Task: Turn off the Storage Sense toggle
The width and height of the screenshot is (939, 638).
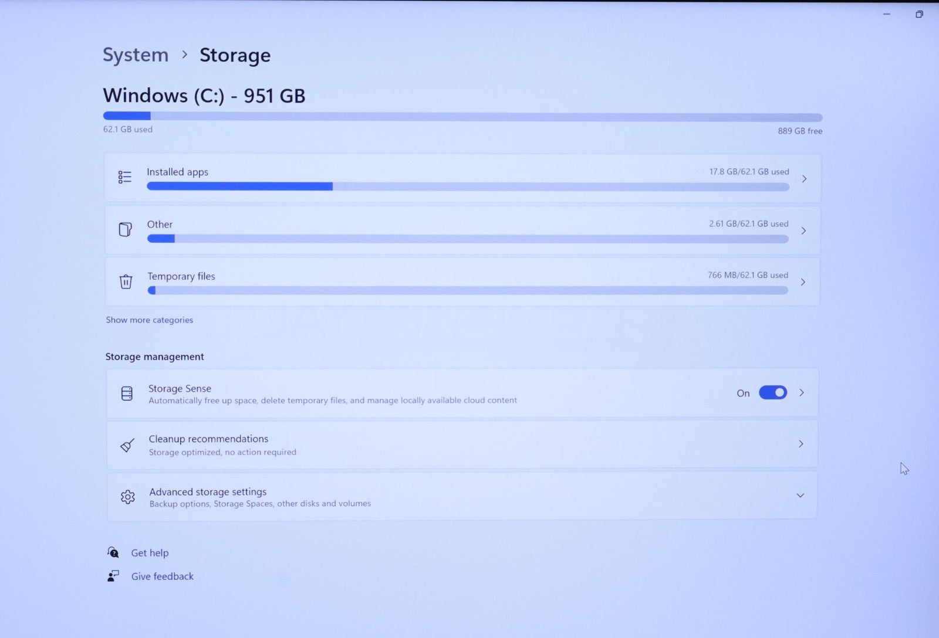Action: coord(772,393)
